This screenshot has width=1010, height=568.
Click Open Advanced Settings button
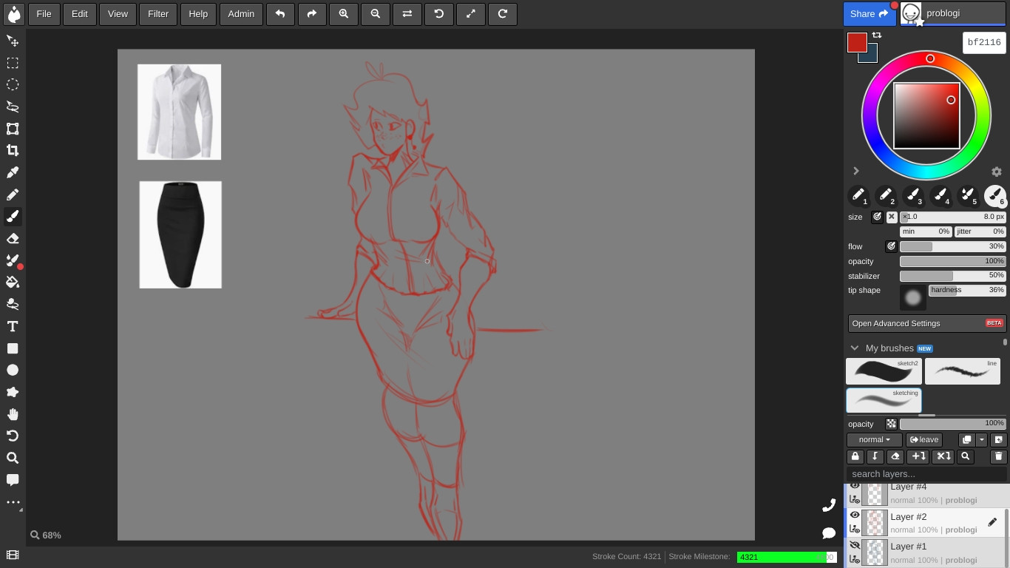(927, 323)
